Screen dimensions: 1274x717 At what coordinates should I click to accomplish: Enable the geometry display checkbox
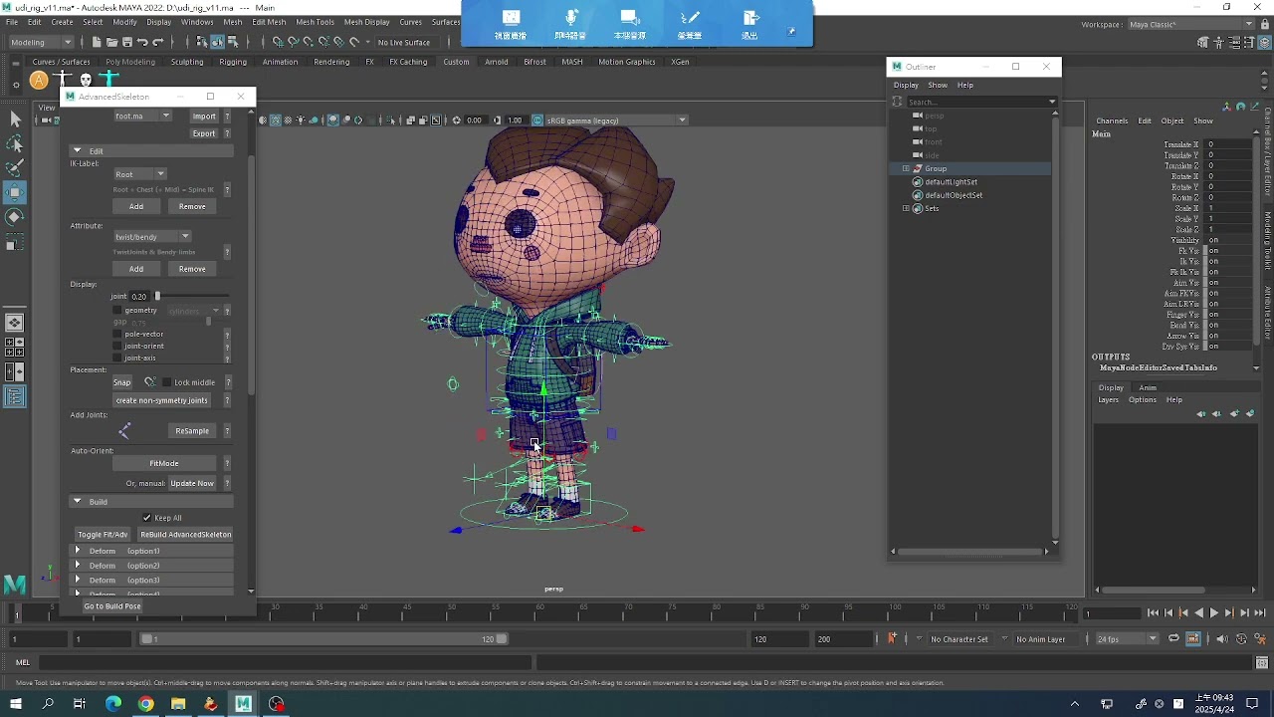117,311
